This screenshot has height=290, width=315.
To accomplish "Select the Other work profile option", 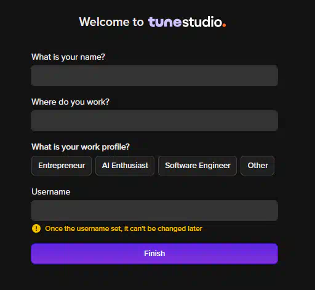I will coord(258,166).
